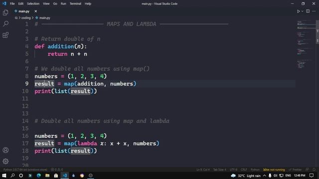
Task: Click 'kite: not running' status item
Action: click(x=274, y=170)
